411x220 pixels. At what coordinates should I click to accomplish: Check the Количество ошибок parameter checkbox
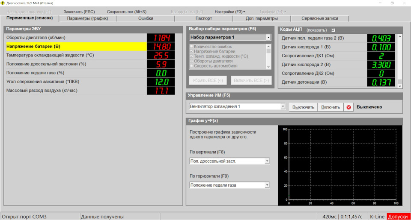[191, 47]
